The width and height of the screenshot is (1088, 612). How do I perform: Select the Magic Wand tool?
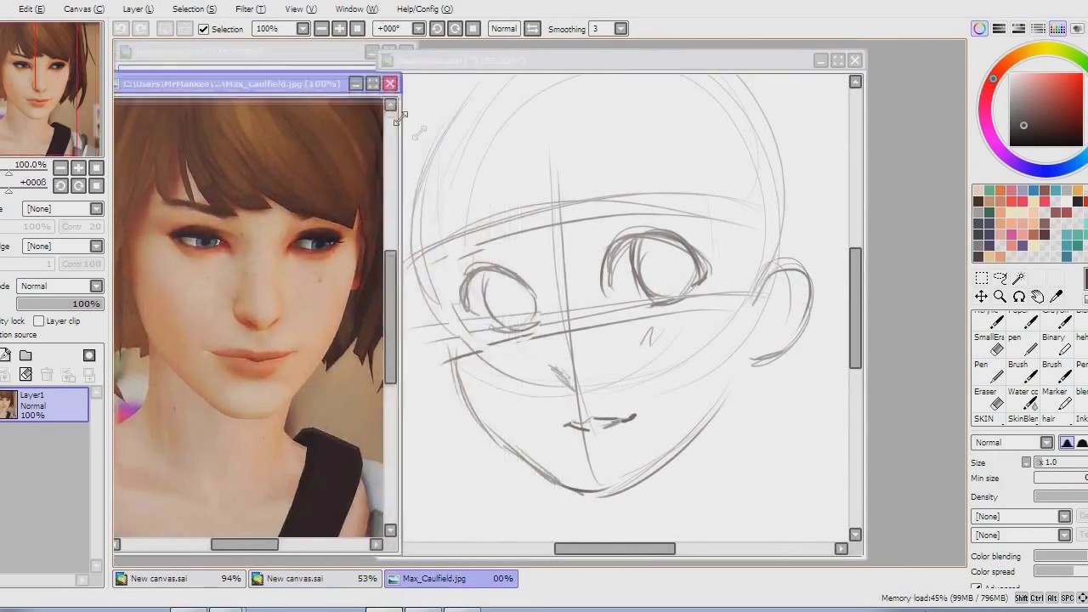tap(1019, 278)
